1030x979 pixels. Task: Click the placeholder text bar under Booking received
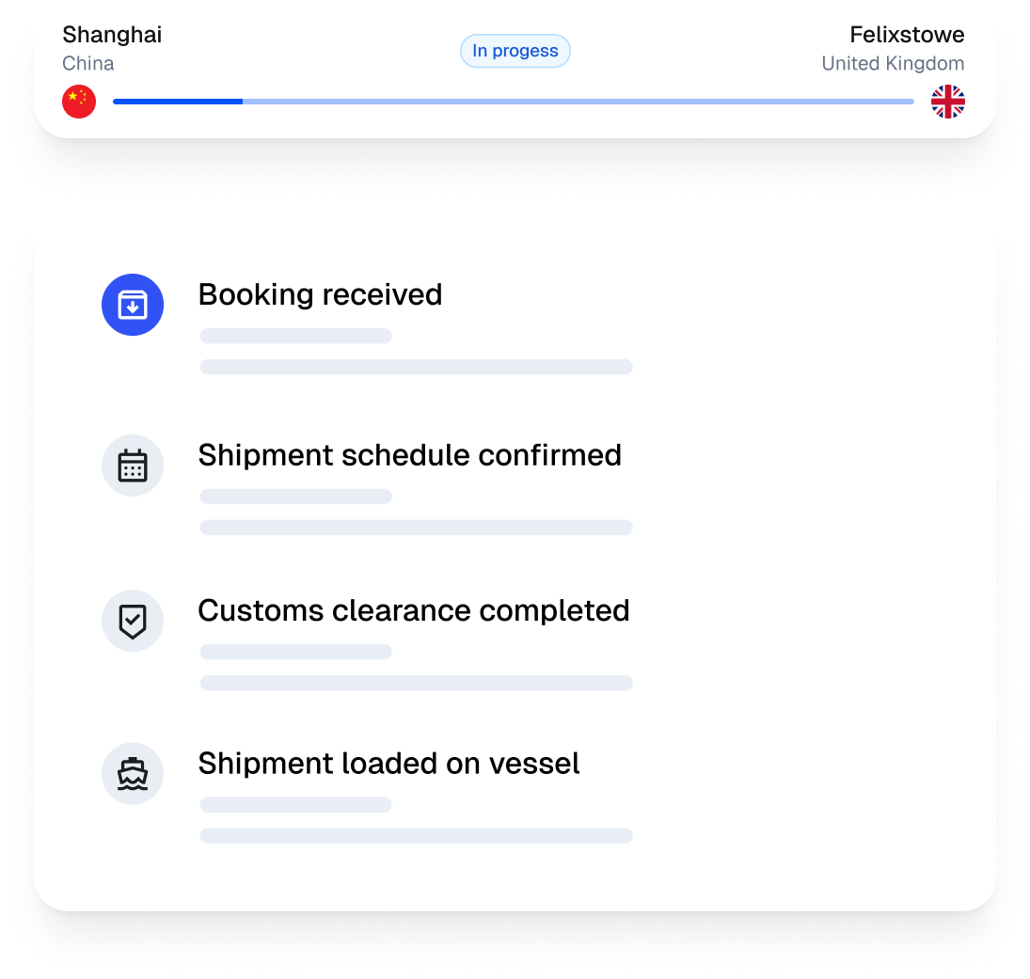tap(295, 335)
